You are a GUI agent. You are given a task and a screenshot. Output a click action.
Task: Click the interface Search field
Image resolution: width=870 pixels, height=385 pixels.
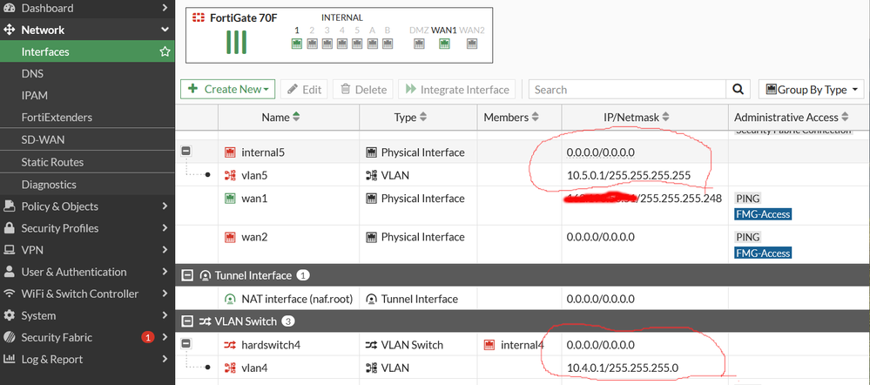[628, 90]
